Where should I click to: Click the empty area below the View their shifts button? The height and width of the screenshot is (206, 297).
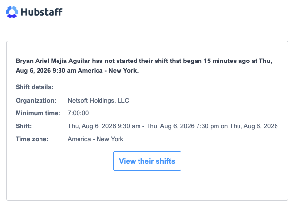pyautogui.click(x=147, y=185)
